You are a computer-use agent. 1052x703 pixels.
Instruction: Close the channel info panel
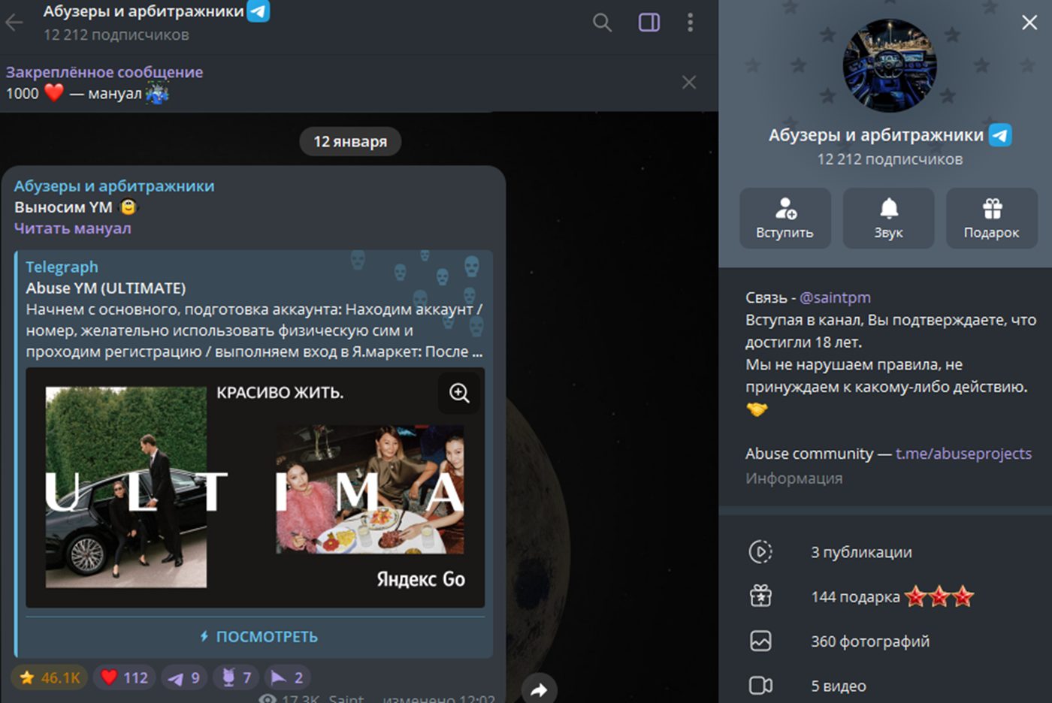pos(1029,23)
